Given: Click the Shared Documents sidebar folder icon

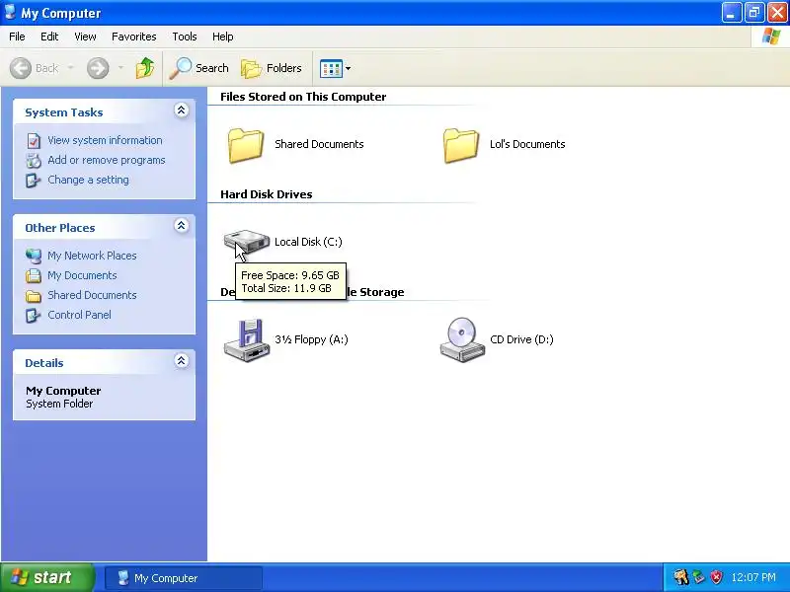Looking at the screenshot, I should (34, 296).
